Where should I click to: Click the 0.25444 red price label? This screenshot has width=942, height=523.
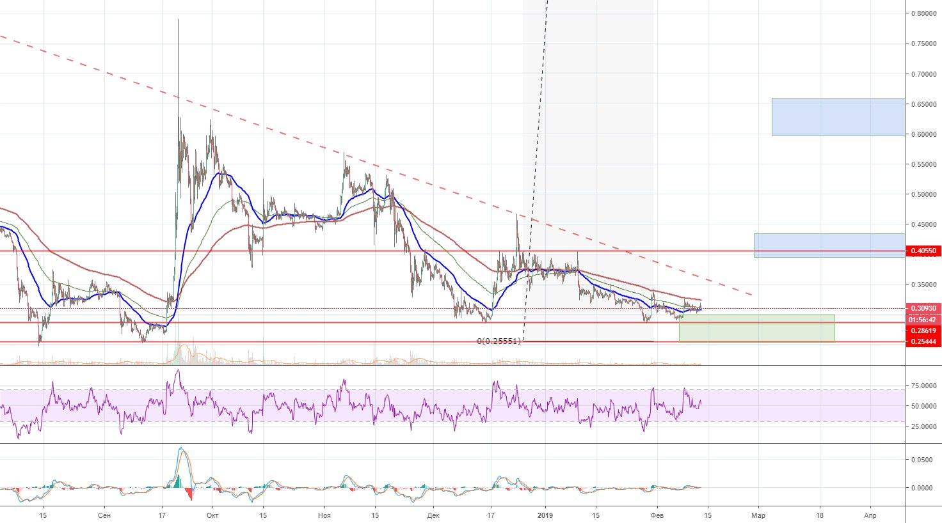coord(923,341)
